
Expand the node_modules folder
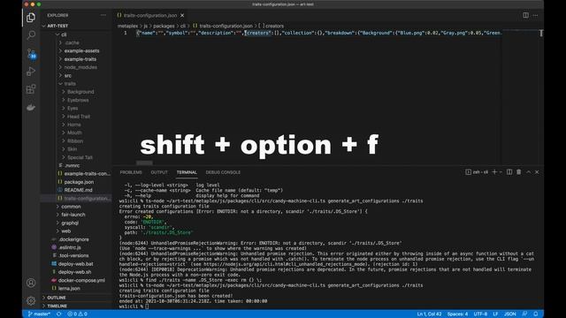tap(76, 67)
